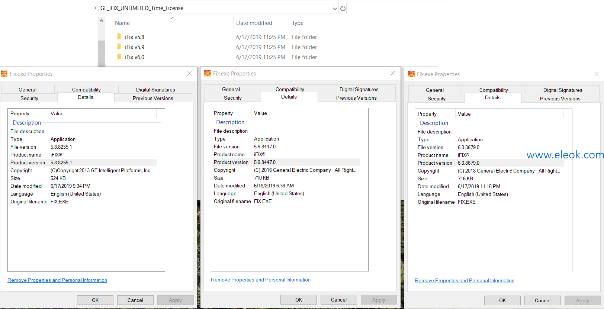Screen dimensions: 604x309
Task: Open the Security tab in the middle Properties window
Action: (x=233, y=98)
